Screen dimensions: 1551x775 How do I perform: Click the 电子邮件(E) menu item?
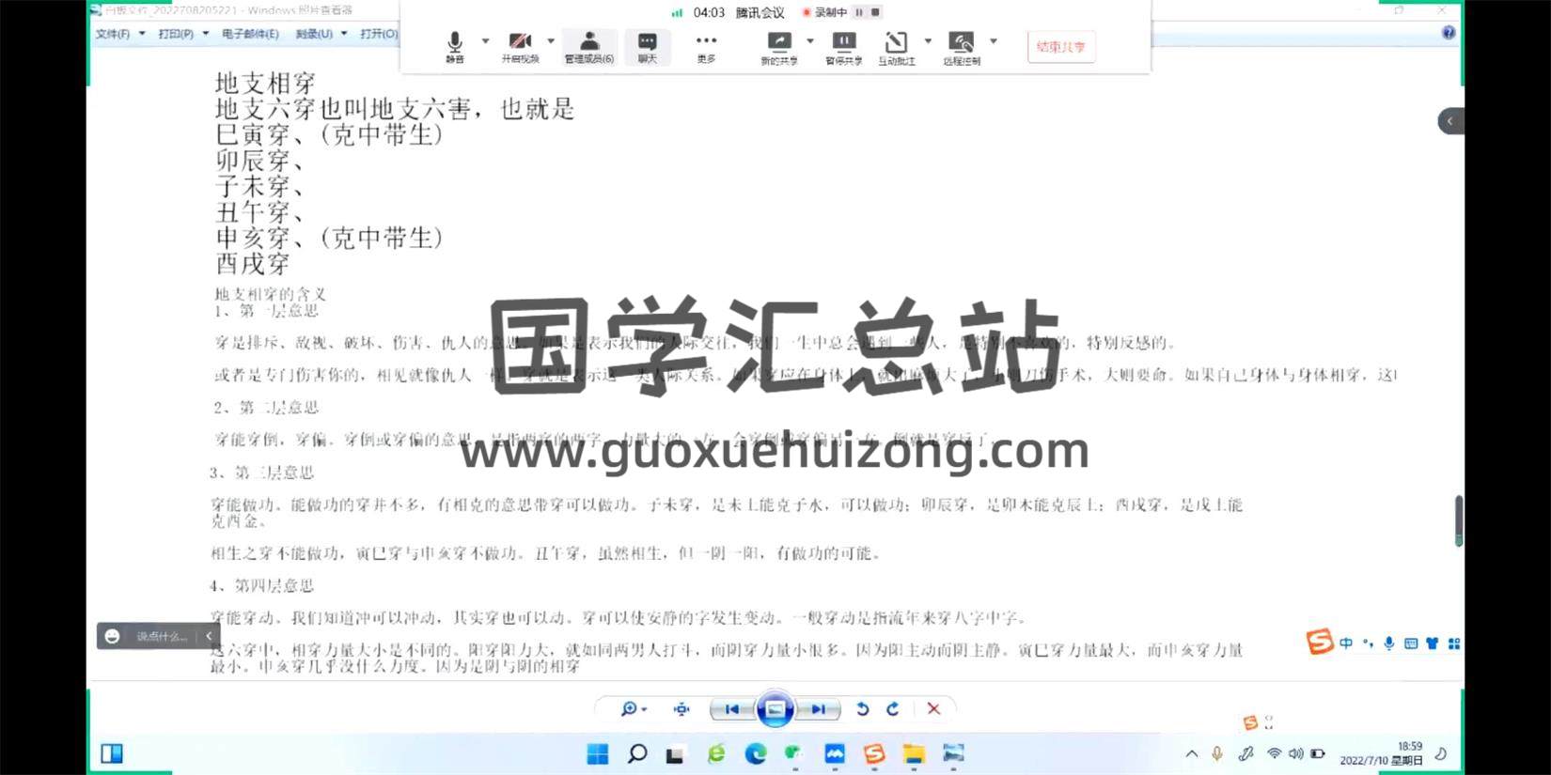[x=250, y=34]
